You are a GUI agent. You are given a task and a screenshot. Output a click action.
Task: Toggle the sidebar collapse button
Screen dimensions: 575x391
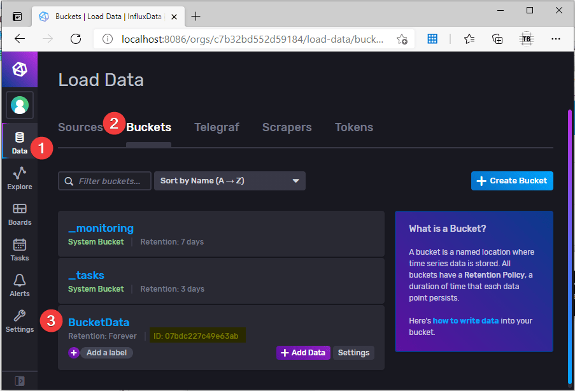(19, 381)
